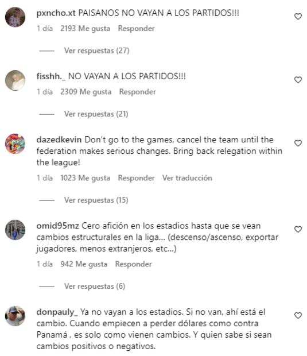Open pxncho.xt's profile picture
The image size is (307, 356).
pos(15,17)
